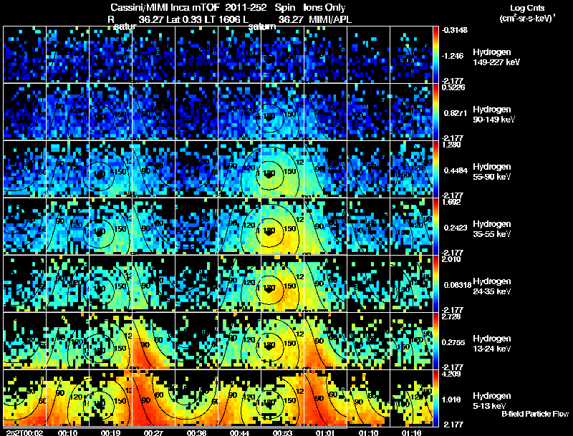The height and width of the screenshot is (436, 573).
Task: Click the 1.692 colorbar maximum value
Action: click(x=451, y=202)
